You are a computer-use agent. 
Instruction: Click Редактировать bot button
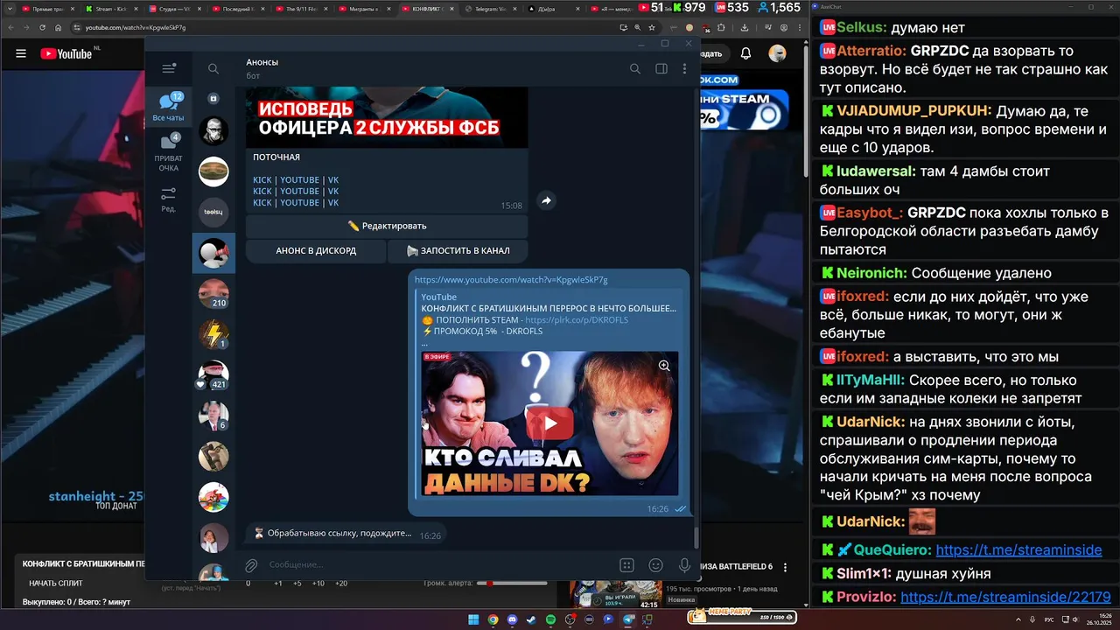tap(387, 226)
